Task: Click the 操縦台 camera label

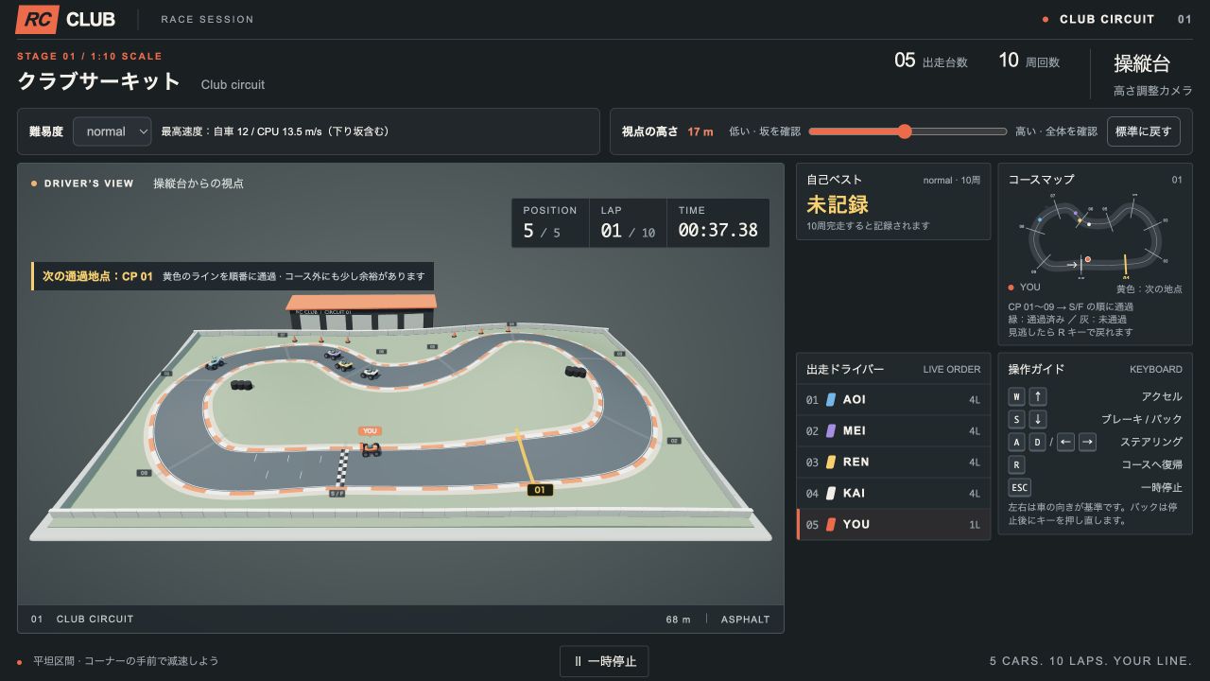Action: tap(1142, 63)
